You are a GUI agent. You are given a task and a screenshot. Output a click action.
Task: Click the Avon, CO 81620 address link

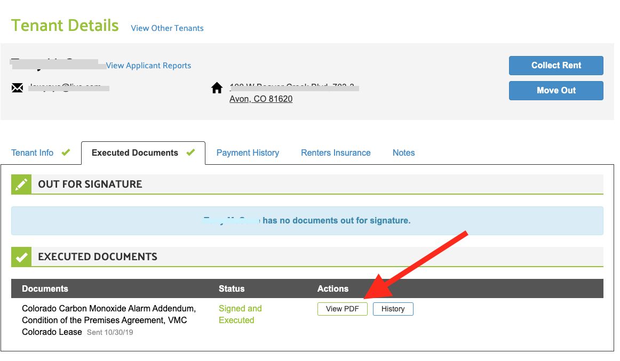(x=261, y=99)
